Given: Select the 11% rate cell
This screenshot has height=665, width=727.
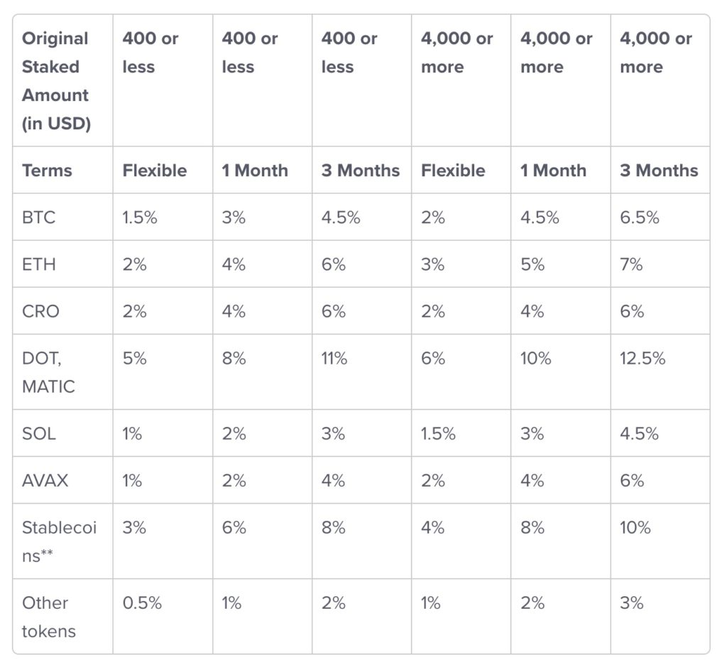Looking at the screenshot, I should (x=334, y=358).
